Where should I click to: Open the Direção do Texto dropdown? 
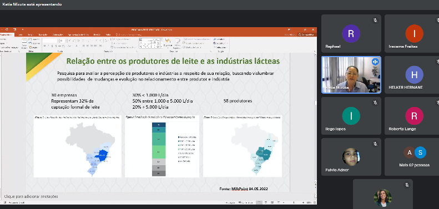click(120, 39)
